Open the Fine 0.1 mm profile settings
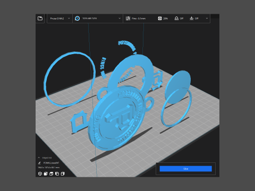The height and width of the screenshot is (191, 255). point(139,19)
